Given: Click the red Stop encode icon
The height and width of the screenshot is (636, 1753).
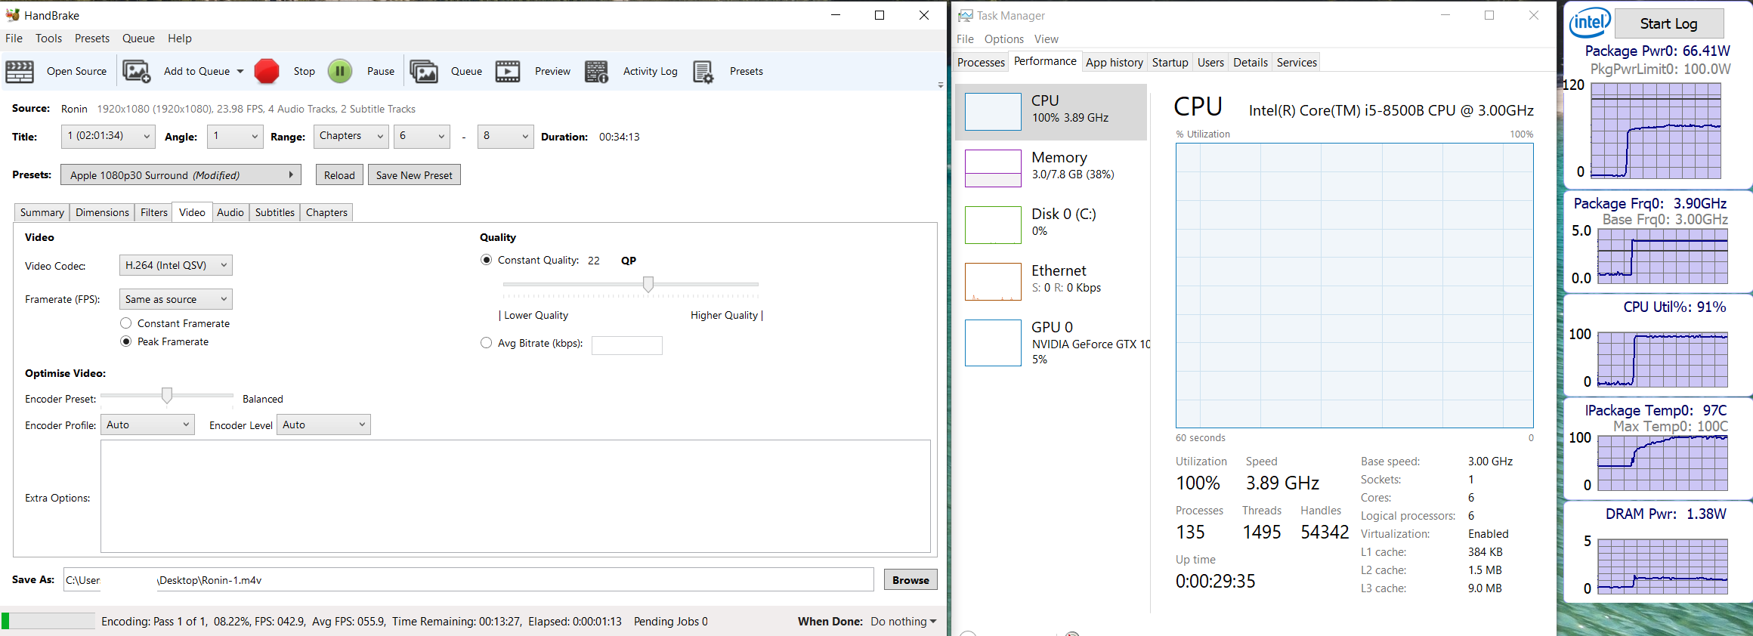Looking at the screenshot, I should pyautogui.click(x=266, y=71).
